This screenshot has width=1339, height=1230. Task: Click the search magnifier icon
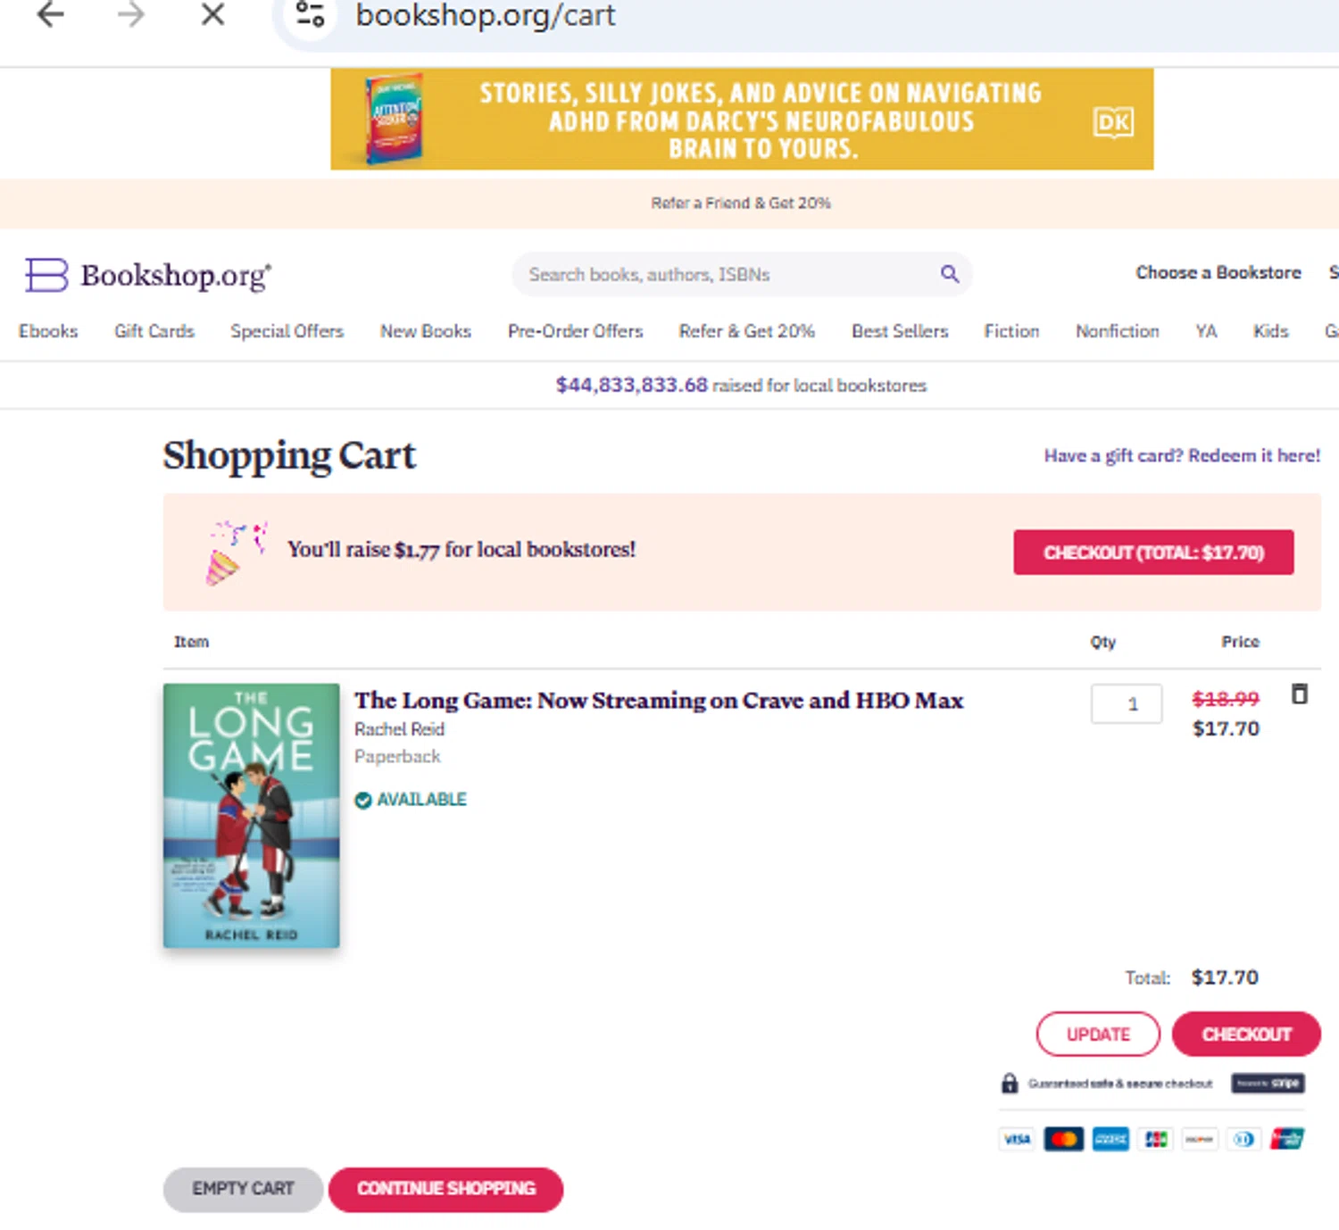coord(949,274)
